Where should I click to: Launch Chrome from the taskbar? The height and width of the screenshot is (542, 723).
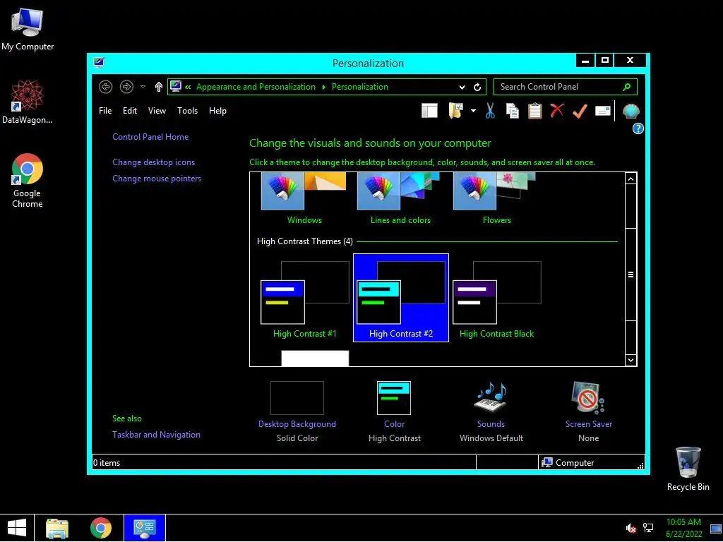tap(100, 528)
